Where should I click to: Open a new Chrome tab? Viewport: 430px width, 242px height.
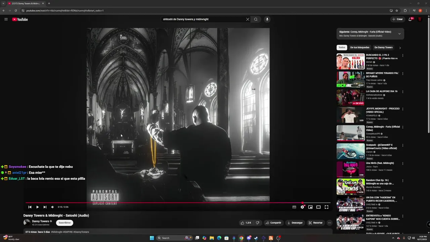[x=49, y=3]
